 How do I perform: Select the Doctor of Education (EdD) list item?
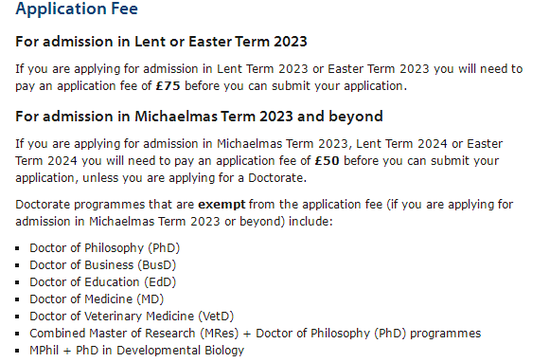tap(103, 282)
